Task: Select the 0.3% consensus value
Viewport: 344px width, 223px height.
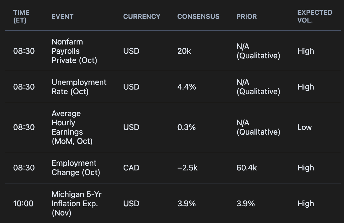Action: (x=187, y=127)
